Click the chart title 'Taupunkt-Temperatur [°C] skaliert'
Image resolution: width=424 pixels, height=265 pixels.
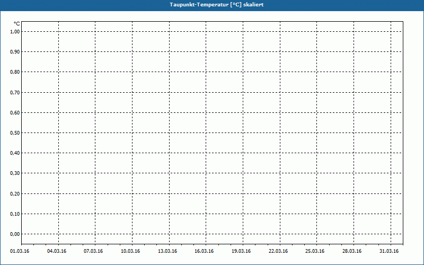click(x=217, y=5)
